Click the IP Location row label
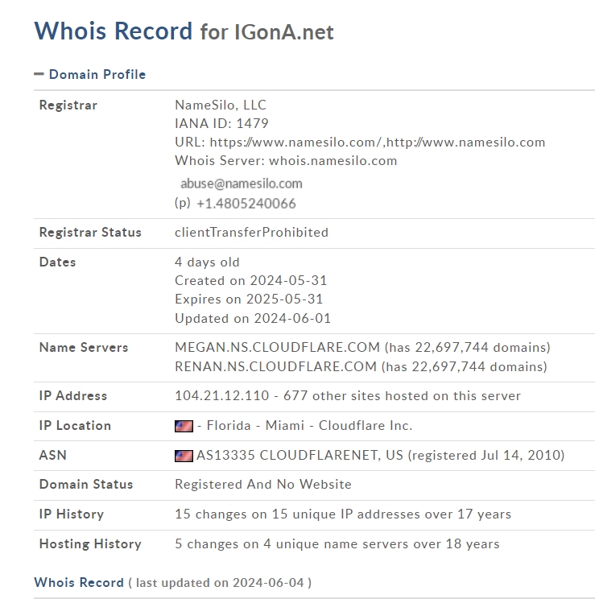Image resolution: width=595 pixels, height=599 pixels. pyautogui.click(x=75, y=426)
